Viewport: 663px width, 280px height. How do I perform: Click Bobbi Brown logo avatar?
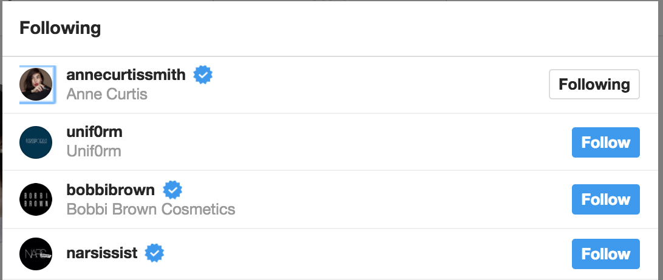(x=36, y=199)
